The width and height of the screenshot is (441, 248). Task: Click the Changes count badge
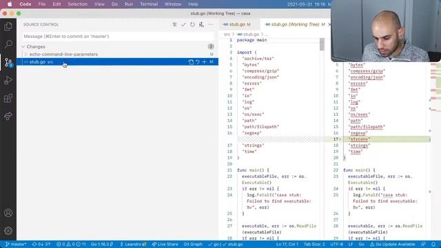tap(211, 47)
